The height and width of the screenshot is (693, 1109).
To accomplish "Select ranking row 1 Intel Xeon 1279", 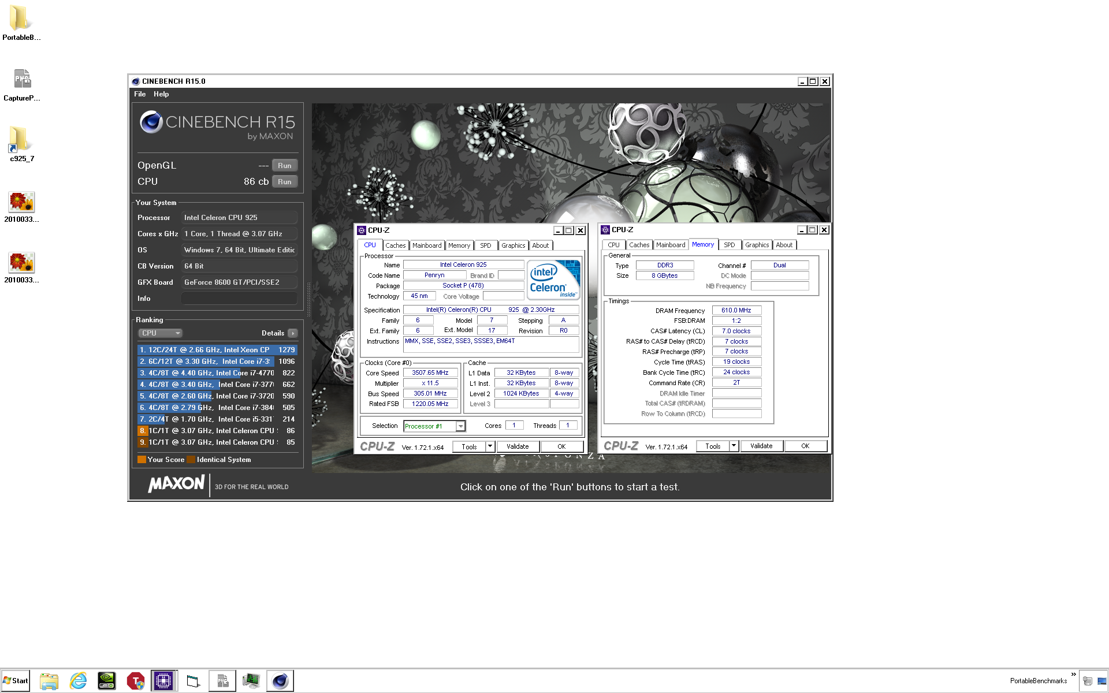I will (217, 350).
